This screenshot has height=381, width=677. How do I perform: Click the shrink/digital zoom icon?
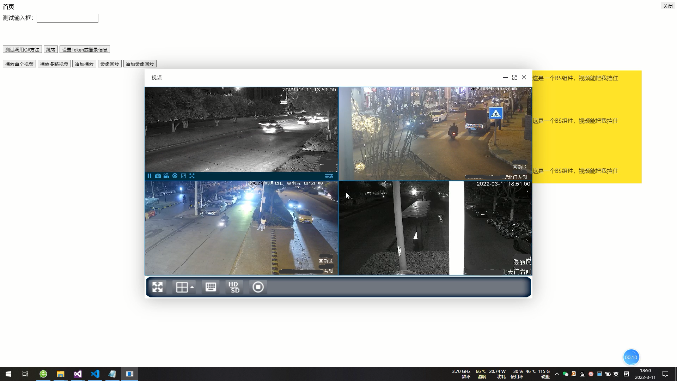[x=183, y=176]
